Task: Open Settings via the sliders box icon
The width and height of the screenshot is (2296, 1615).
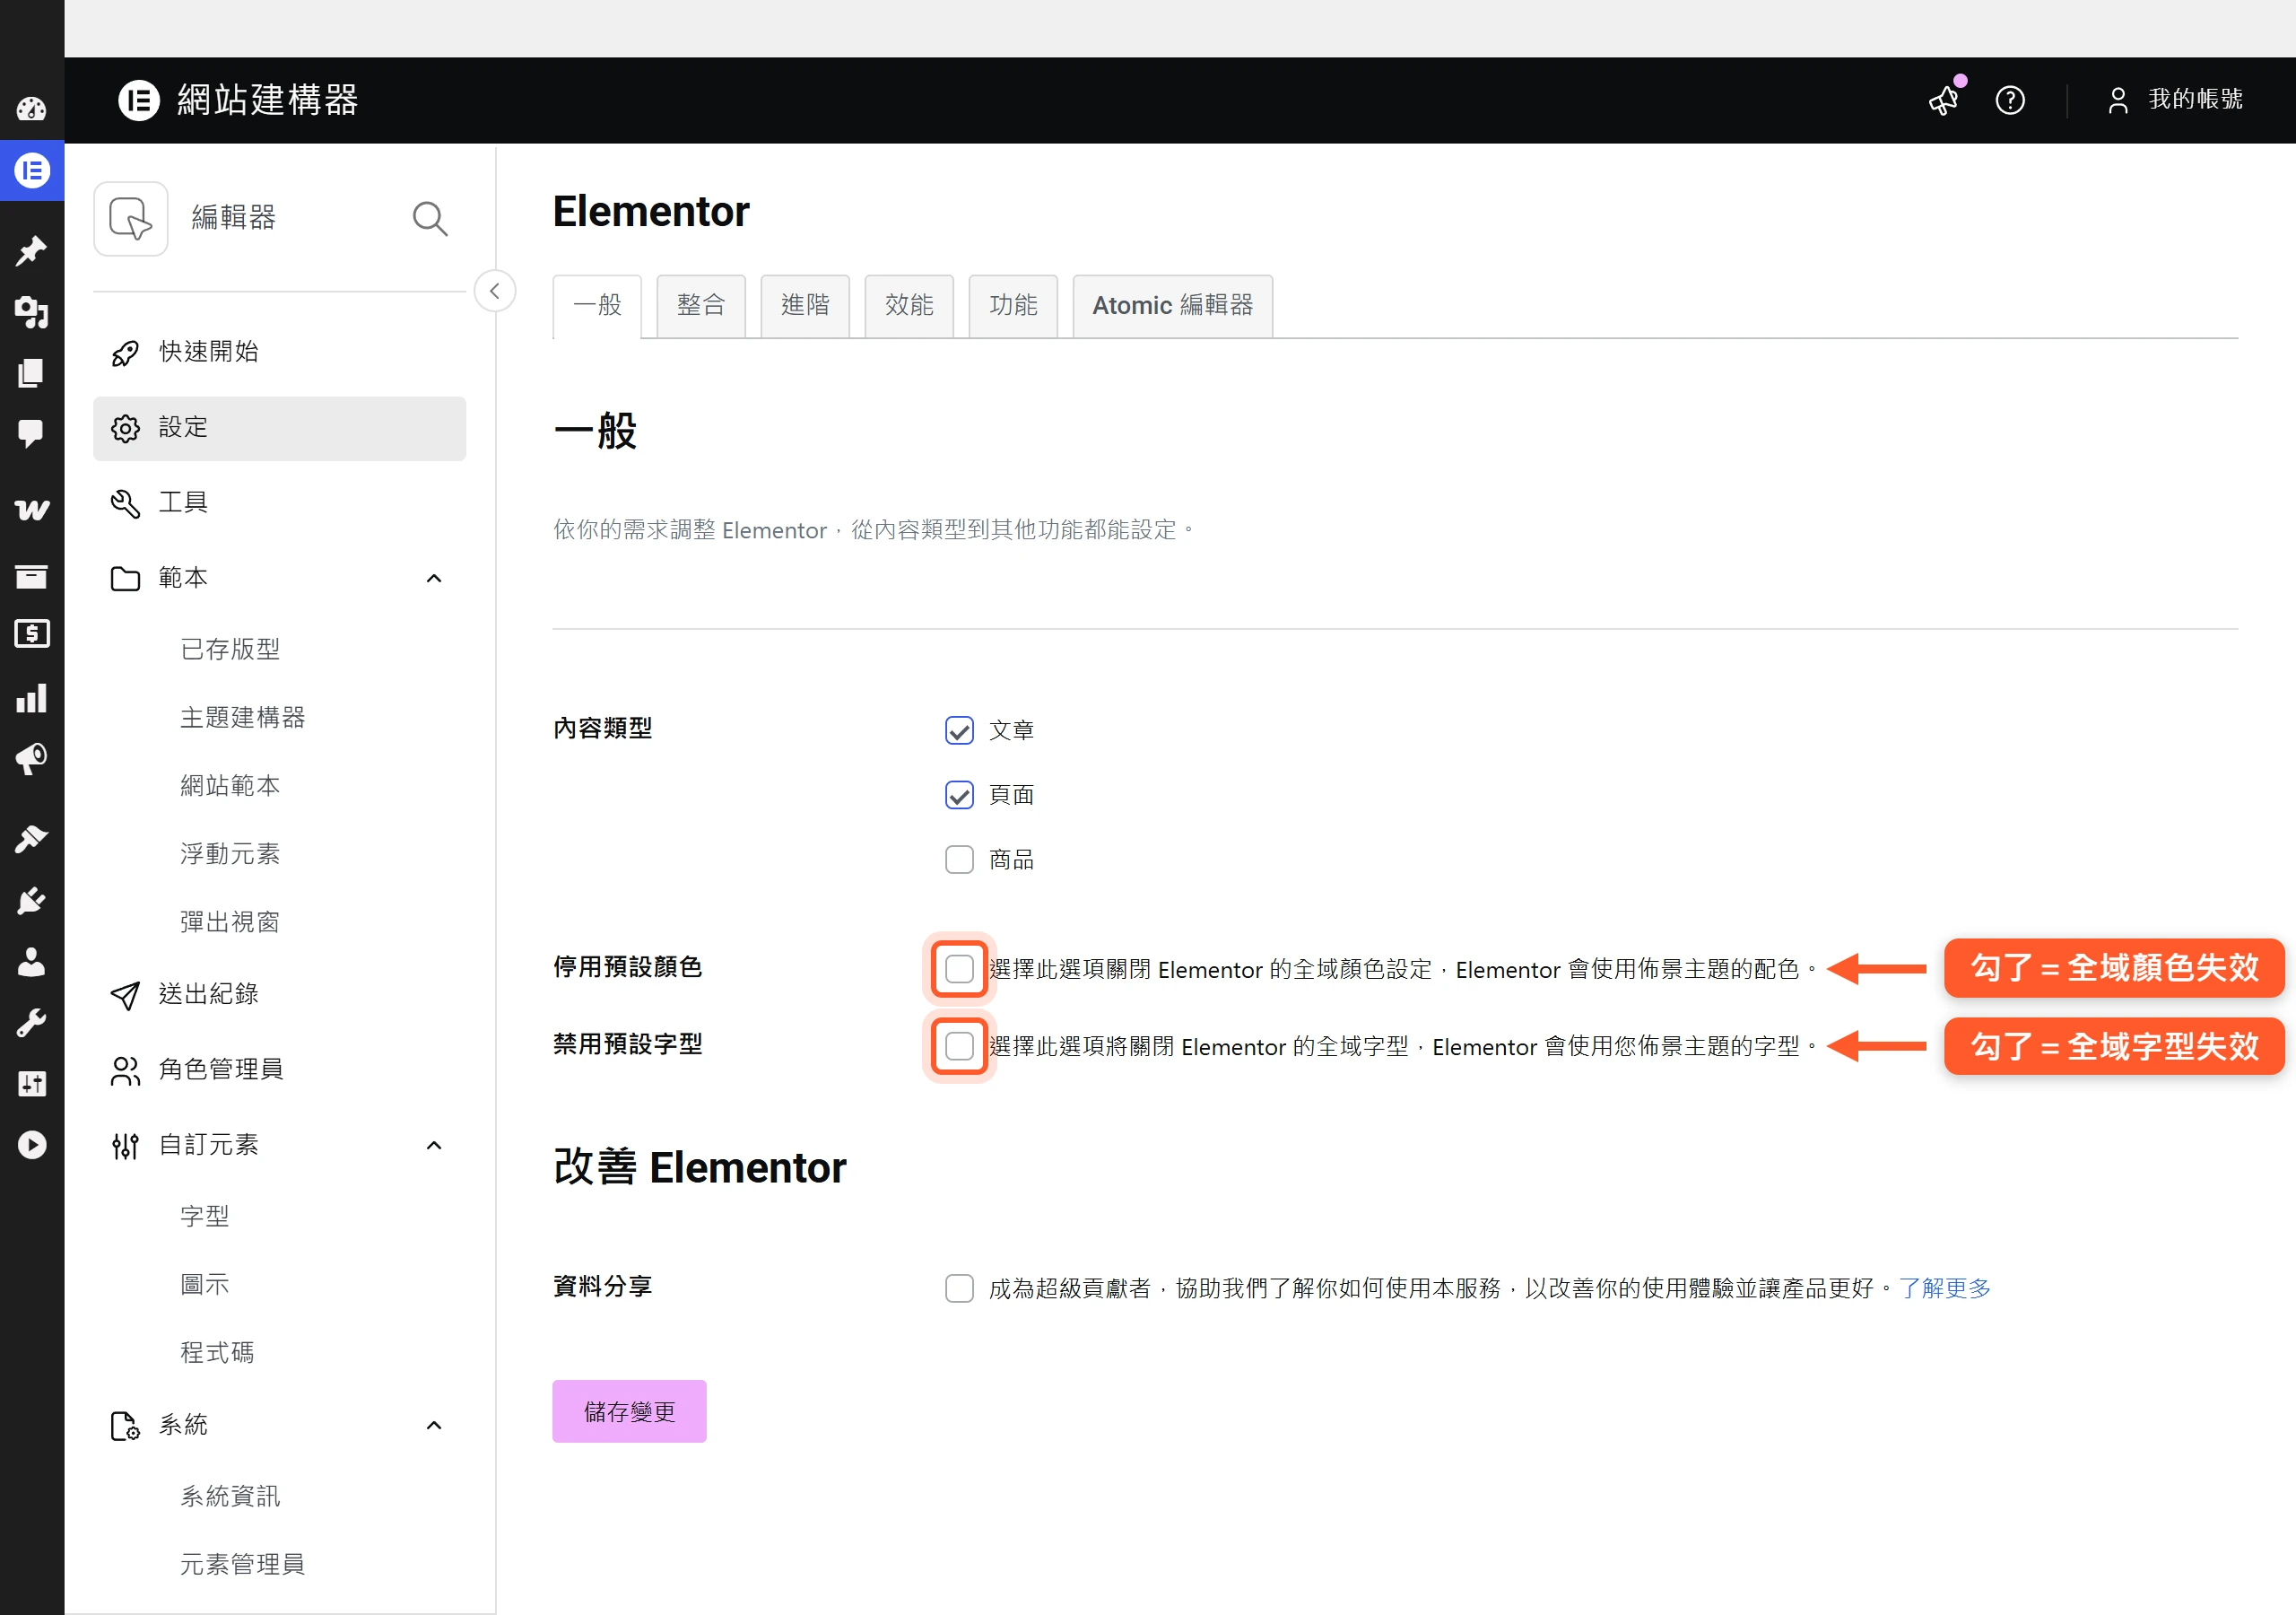Action: click(31, 1084)
